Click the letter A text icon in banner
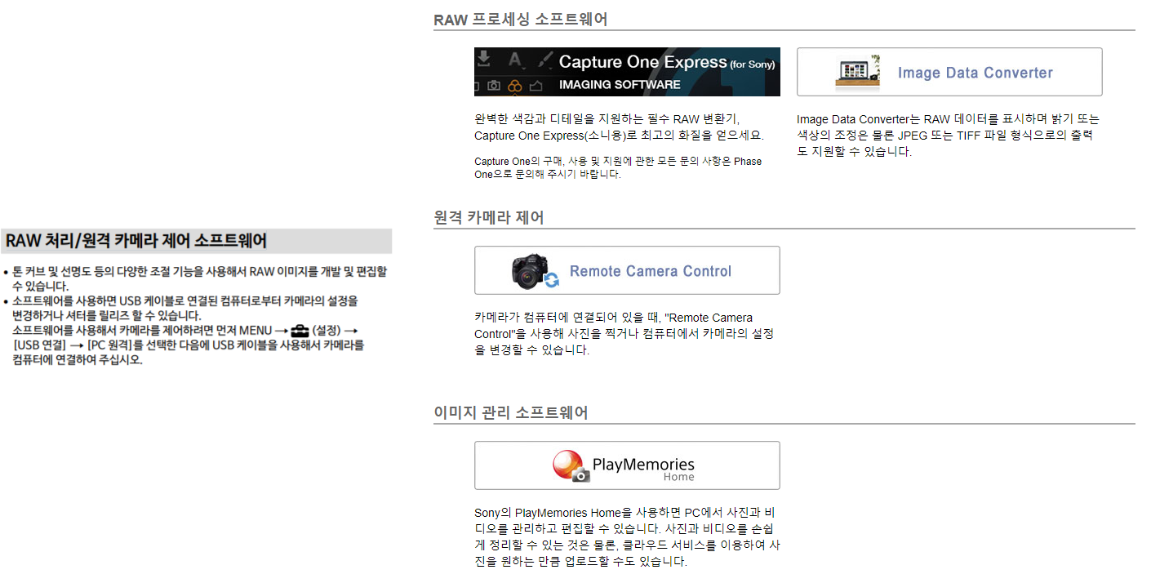 [x=515, y=60]
